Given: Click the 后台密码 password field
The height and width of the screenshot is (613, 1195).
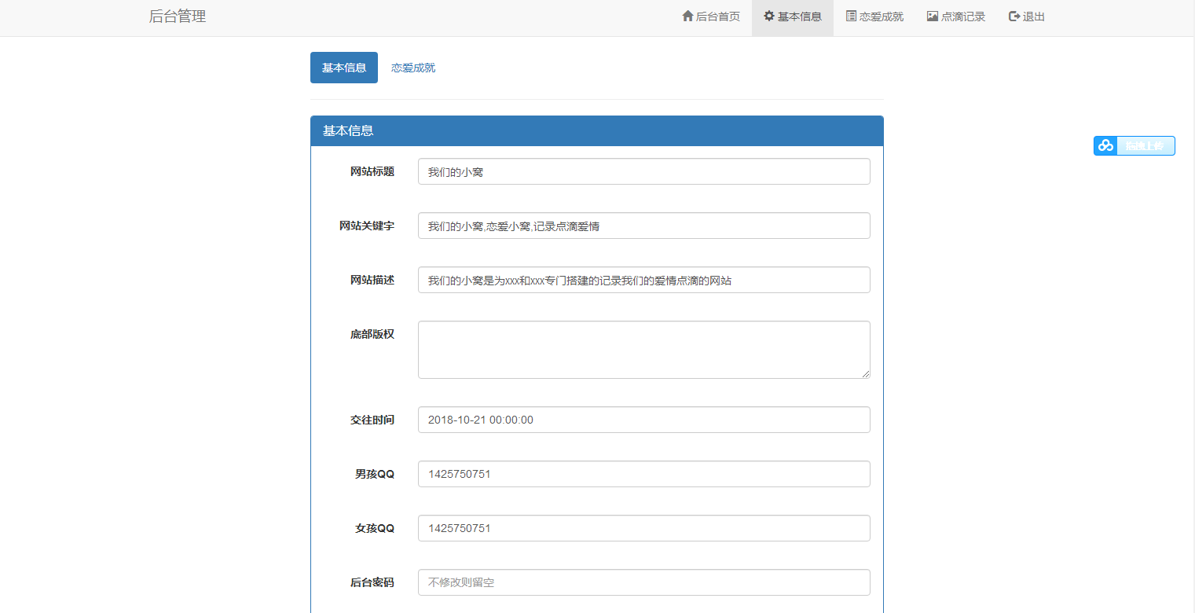Looking at the screenshot, I should click(x=644, y=582).
